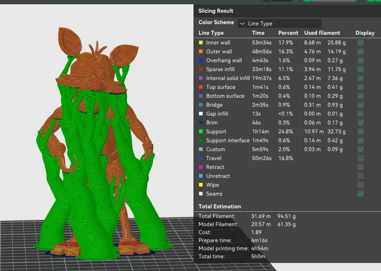Toggle display of Seams

[361, 194]
